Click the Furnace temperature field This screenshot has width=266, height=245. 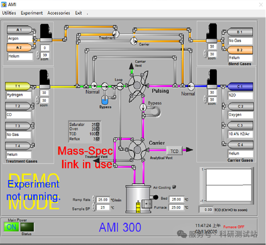[x=176, y=208]
